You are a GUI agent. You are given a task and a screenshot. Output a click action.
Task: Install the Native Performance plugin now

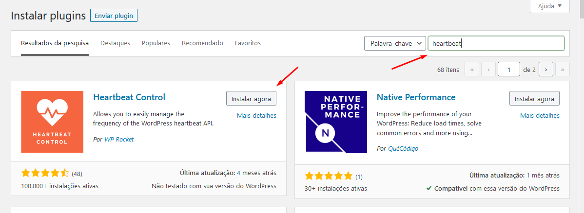pyautogui.click(x=534, y=99)
